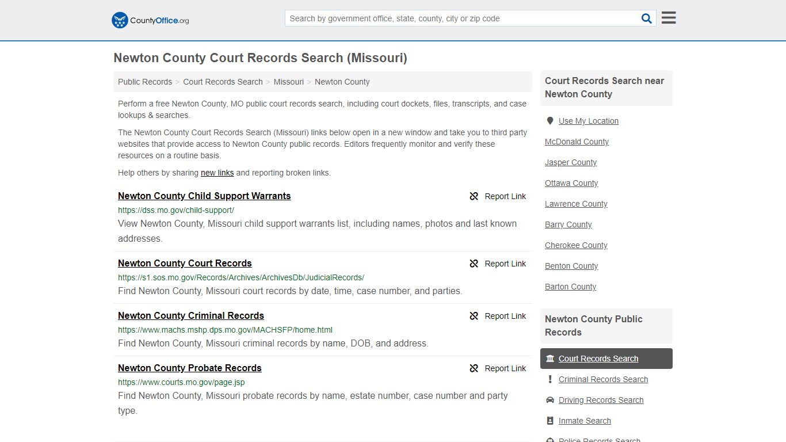
Task: Select Criminal Records Search sidebar item
Action: tap(603, 379)
